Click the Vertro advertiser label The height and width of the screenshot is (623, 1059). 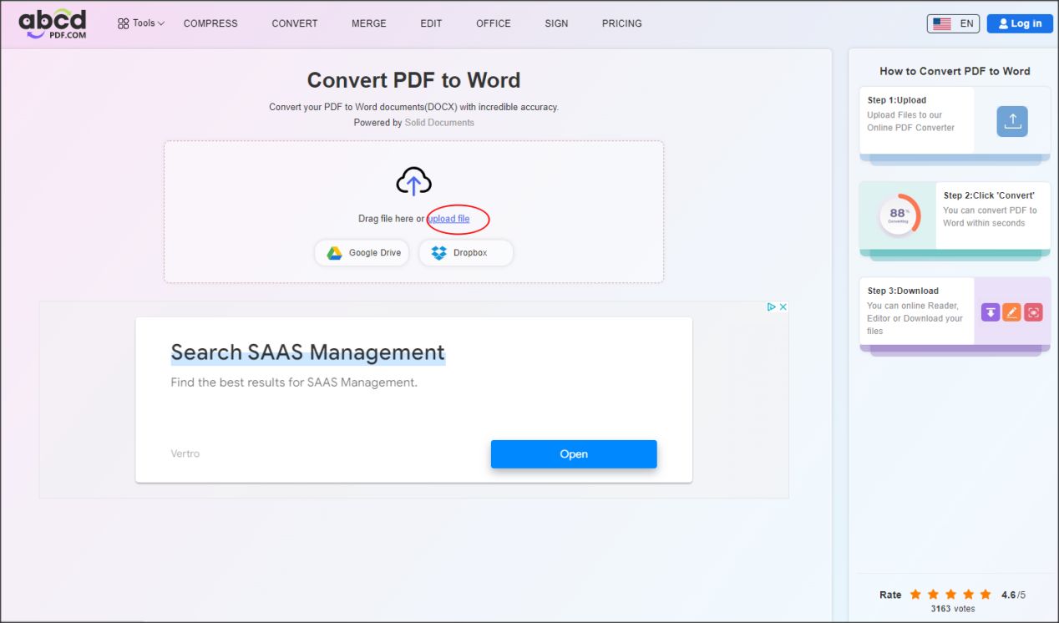pyautogui.click(x=185, y=454)
